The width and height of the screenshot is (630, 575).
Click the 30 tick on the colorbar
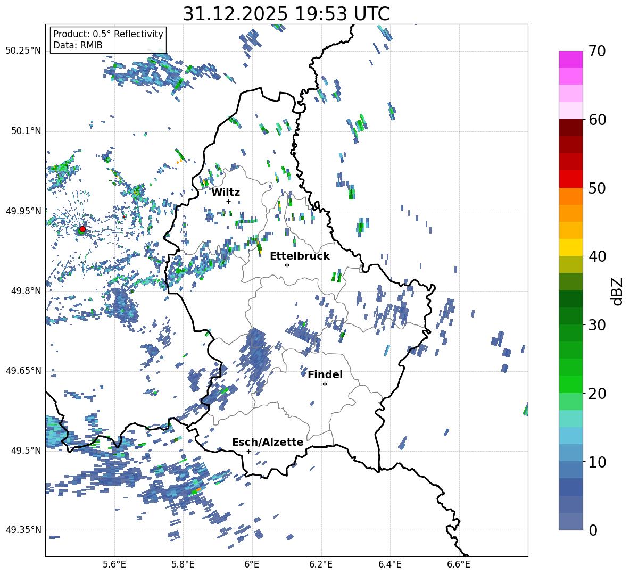click(596, 325)
